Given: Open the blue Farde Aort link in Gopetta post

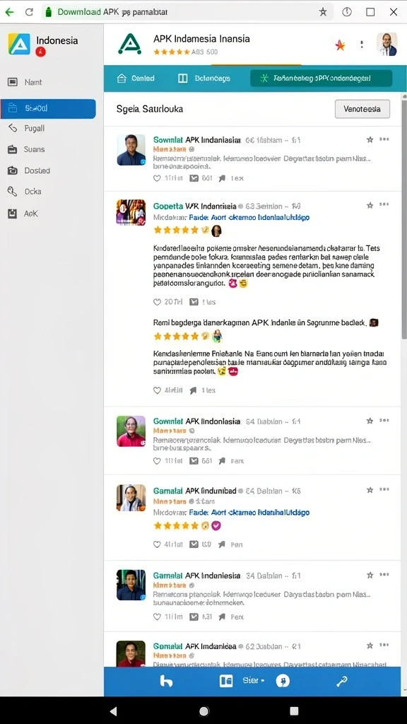Looking at the screenshot, I should tap(249, 217).
